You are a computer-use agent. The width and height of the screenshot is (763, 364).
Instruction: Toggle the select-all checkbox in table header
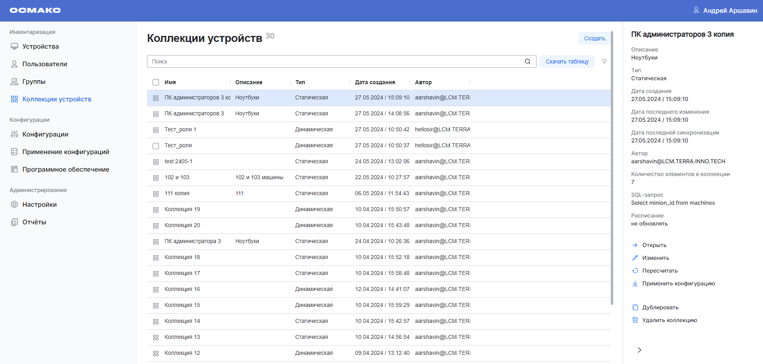pyautogui.click(x=156, y=82)
